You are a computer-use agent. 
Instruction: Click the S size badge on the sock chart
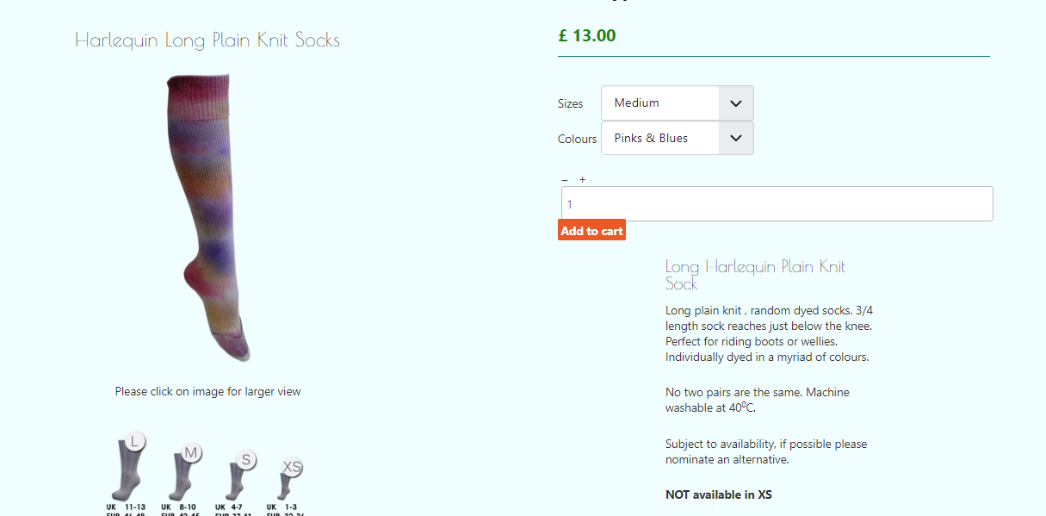pos(245,460)
